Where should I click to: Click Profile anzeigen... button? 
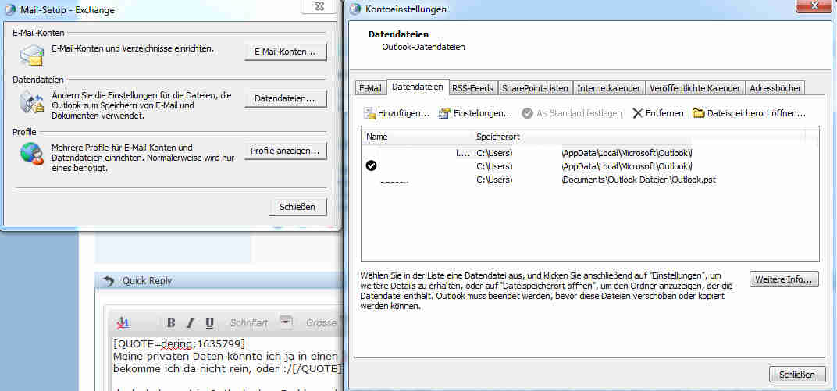tap(286, 151)
